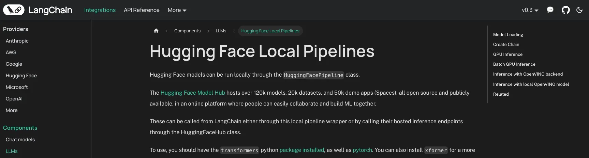Jump to Create Chain section

506,44
